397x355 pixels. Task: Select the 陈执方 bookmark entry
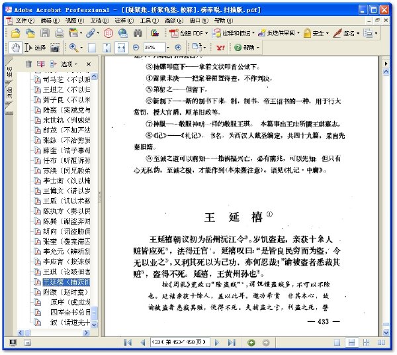66,211
